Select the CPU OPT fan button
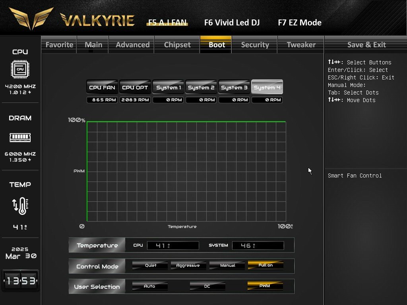This screenshot has width=407, height=305. pos(135,87)
